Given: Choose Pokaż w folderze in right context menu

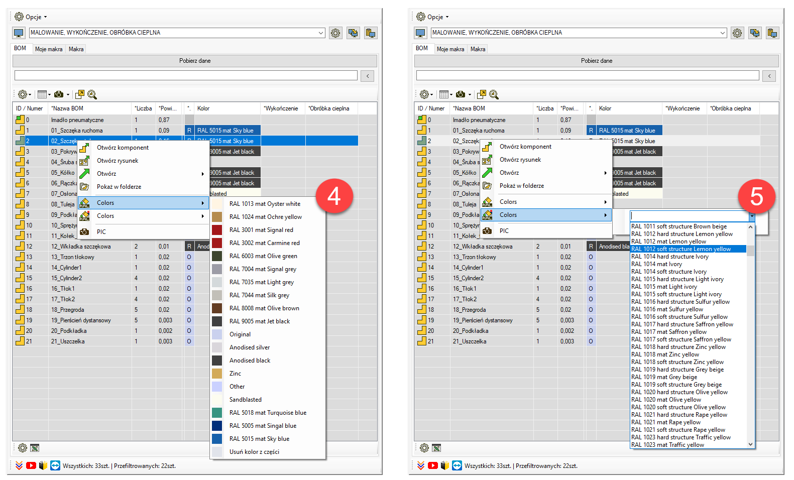Looking at the screenshot, I should point(546,186).
